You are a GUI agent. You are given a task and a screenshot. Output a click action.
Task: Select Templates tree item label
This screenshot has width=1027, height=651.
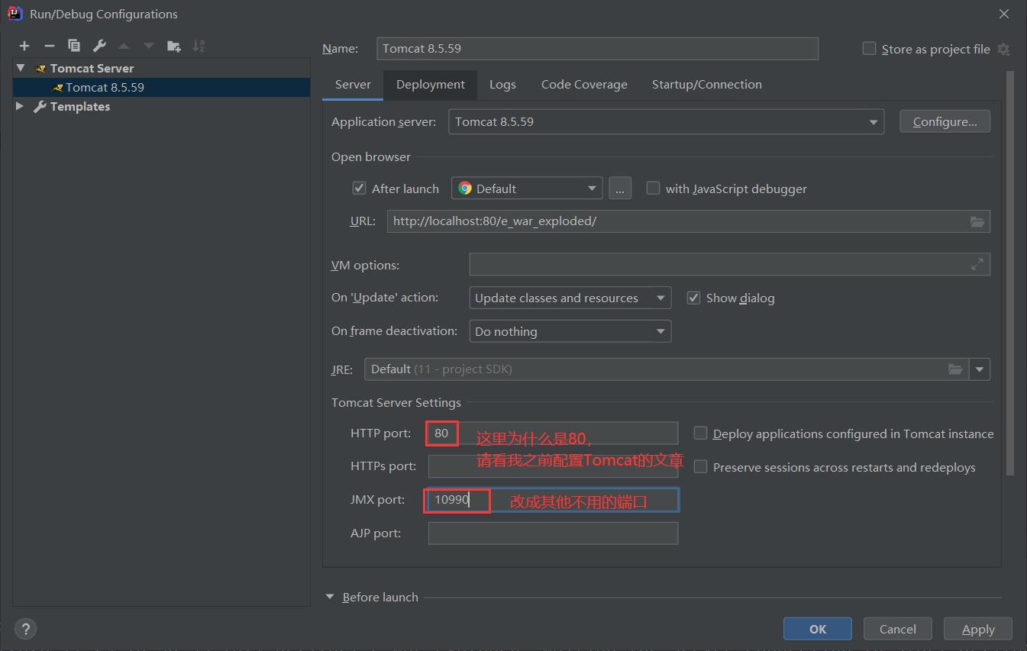pos(80,106)
